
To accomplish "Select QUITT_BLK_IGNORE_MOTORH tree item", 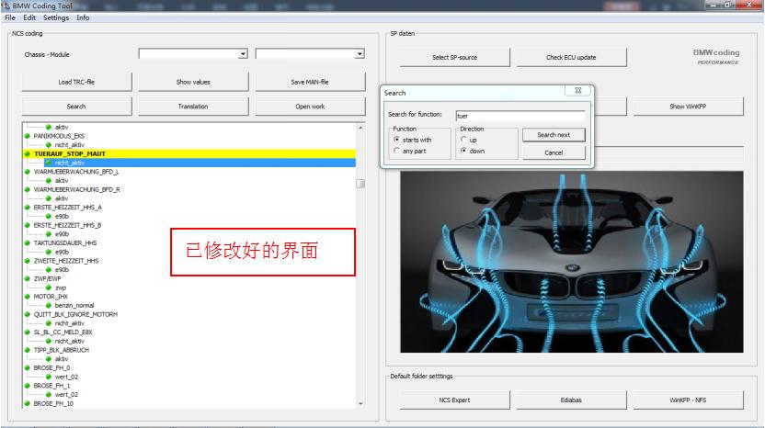I will tap(75, 314).
